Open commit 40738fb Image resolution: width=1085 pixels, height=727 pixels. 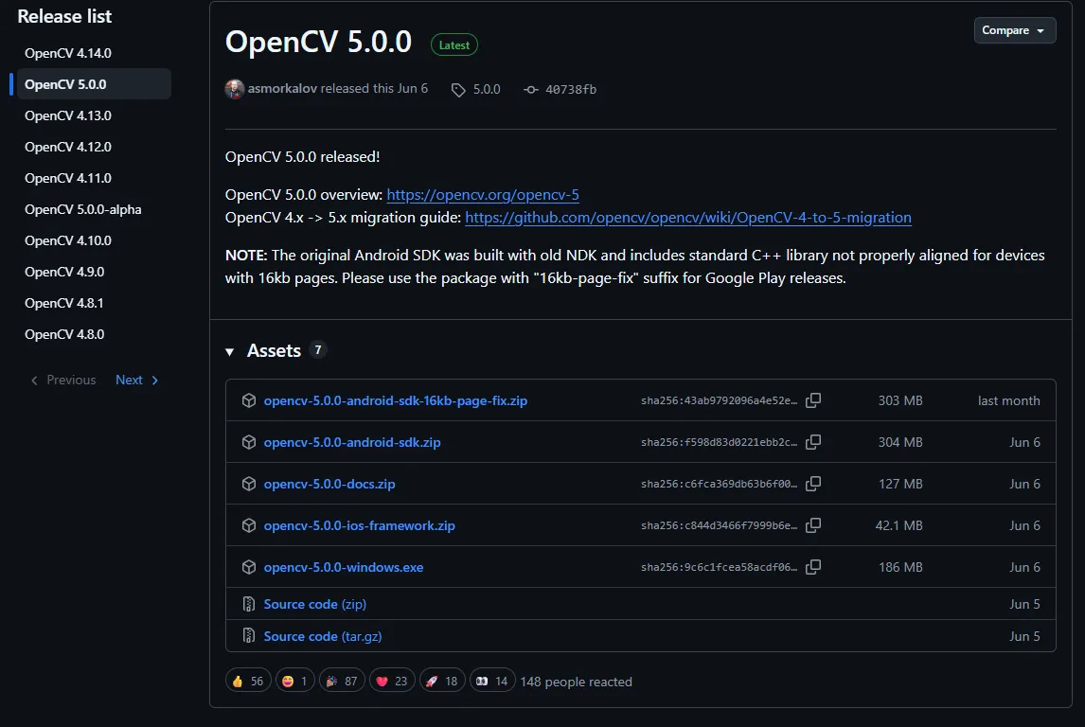(571, 89)
